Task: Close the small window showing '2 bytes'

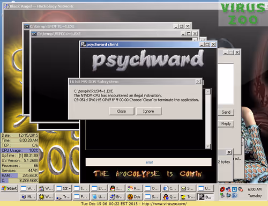Action: (x=229, y=152)
